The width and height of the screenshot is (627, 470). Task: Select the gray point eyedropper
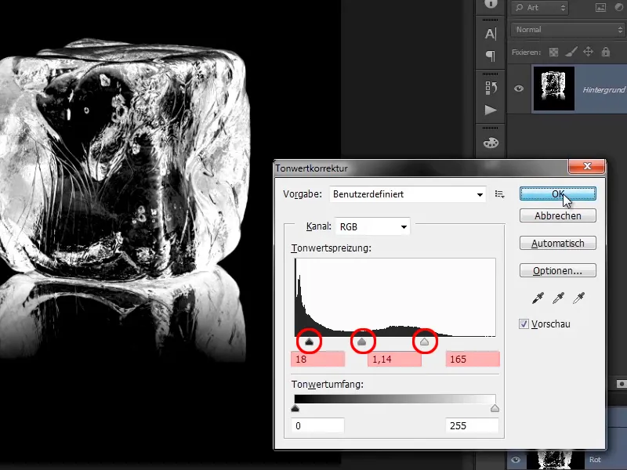click(x=558, y=298)
